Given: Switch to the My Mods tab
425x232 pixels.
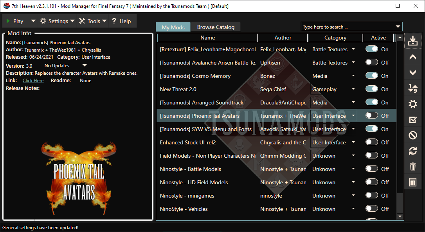Looking at the screenshot, I should click(173, 27).
